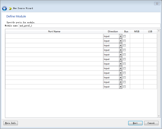Viewport: 162px width, 129px height.
Task: Click the blue back arrow icon
Action: pos(5,8)
